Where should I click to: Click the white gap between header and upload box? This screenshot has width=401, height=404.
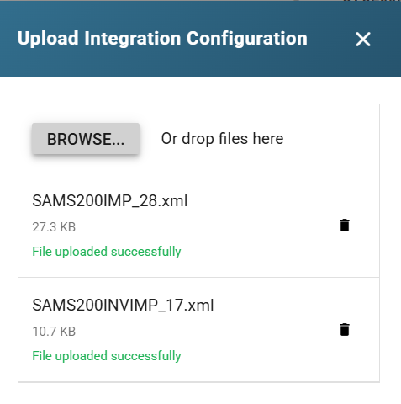pyautogui.click(x=200, y=90)
